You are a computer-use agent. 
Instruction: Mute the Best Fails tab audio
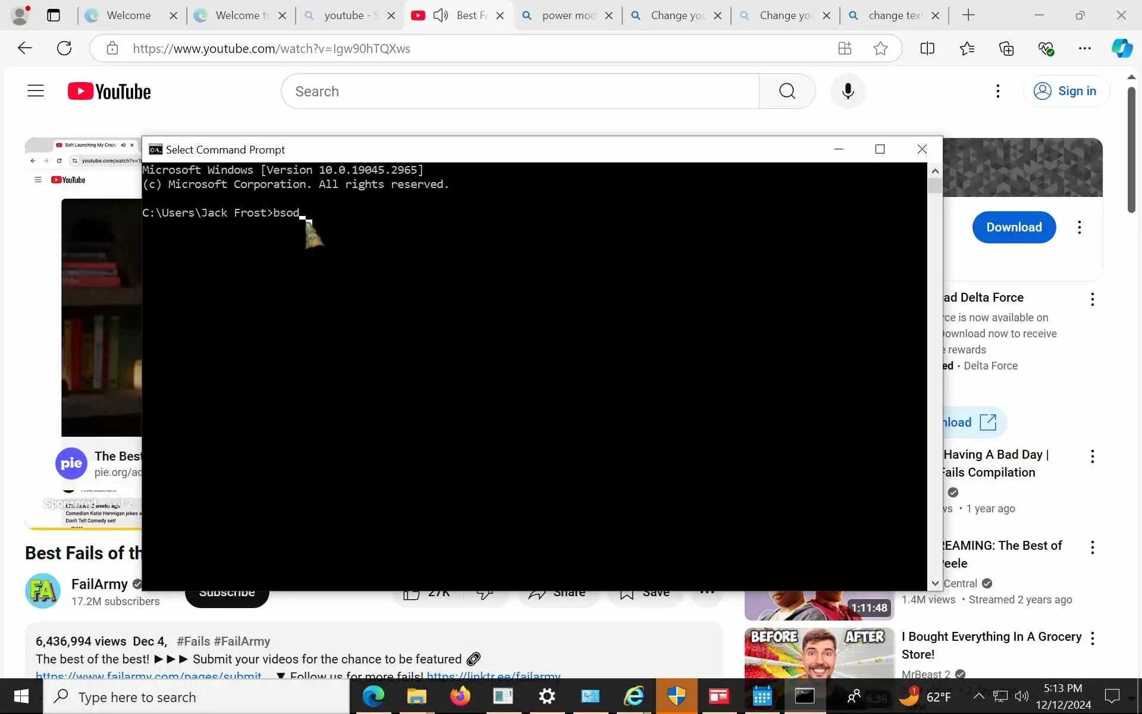[440, 15]
